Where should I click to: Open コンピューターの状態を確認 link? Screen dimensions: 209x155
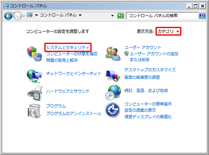[x=72, y=54]
